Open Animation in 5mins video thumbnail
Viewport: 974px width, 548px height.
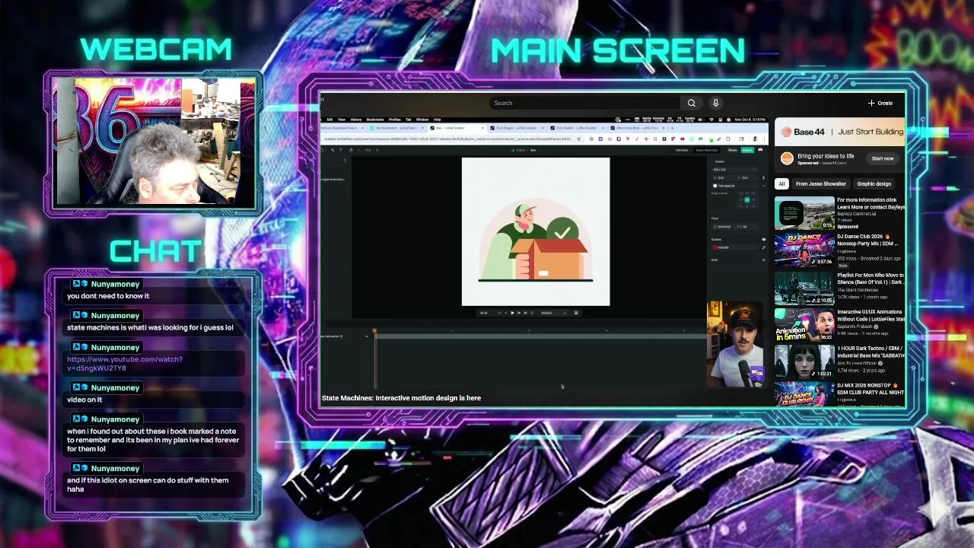pyautogui.click(x=804, y=325)
